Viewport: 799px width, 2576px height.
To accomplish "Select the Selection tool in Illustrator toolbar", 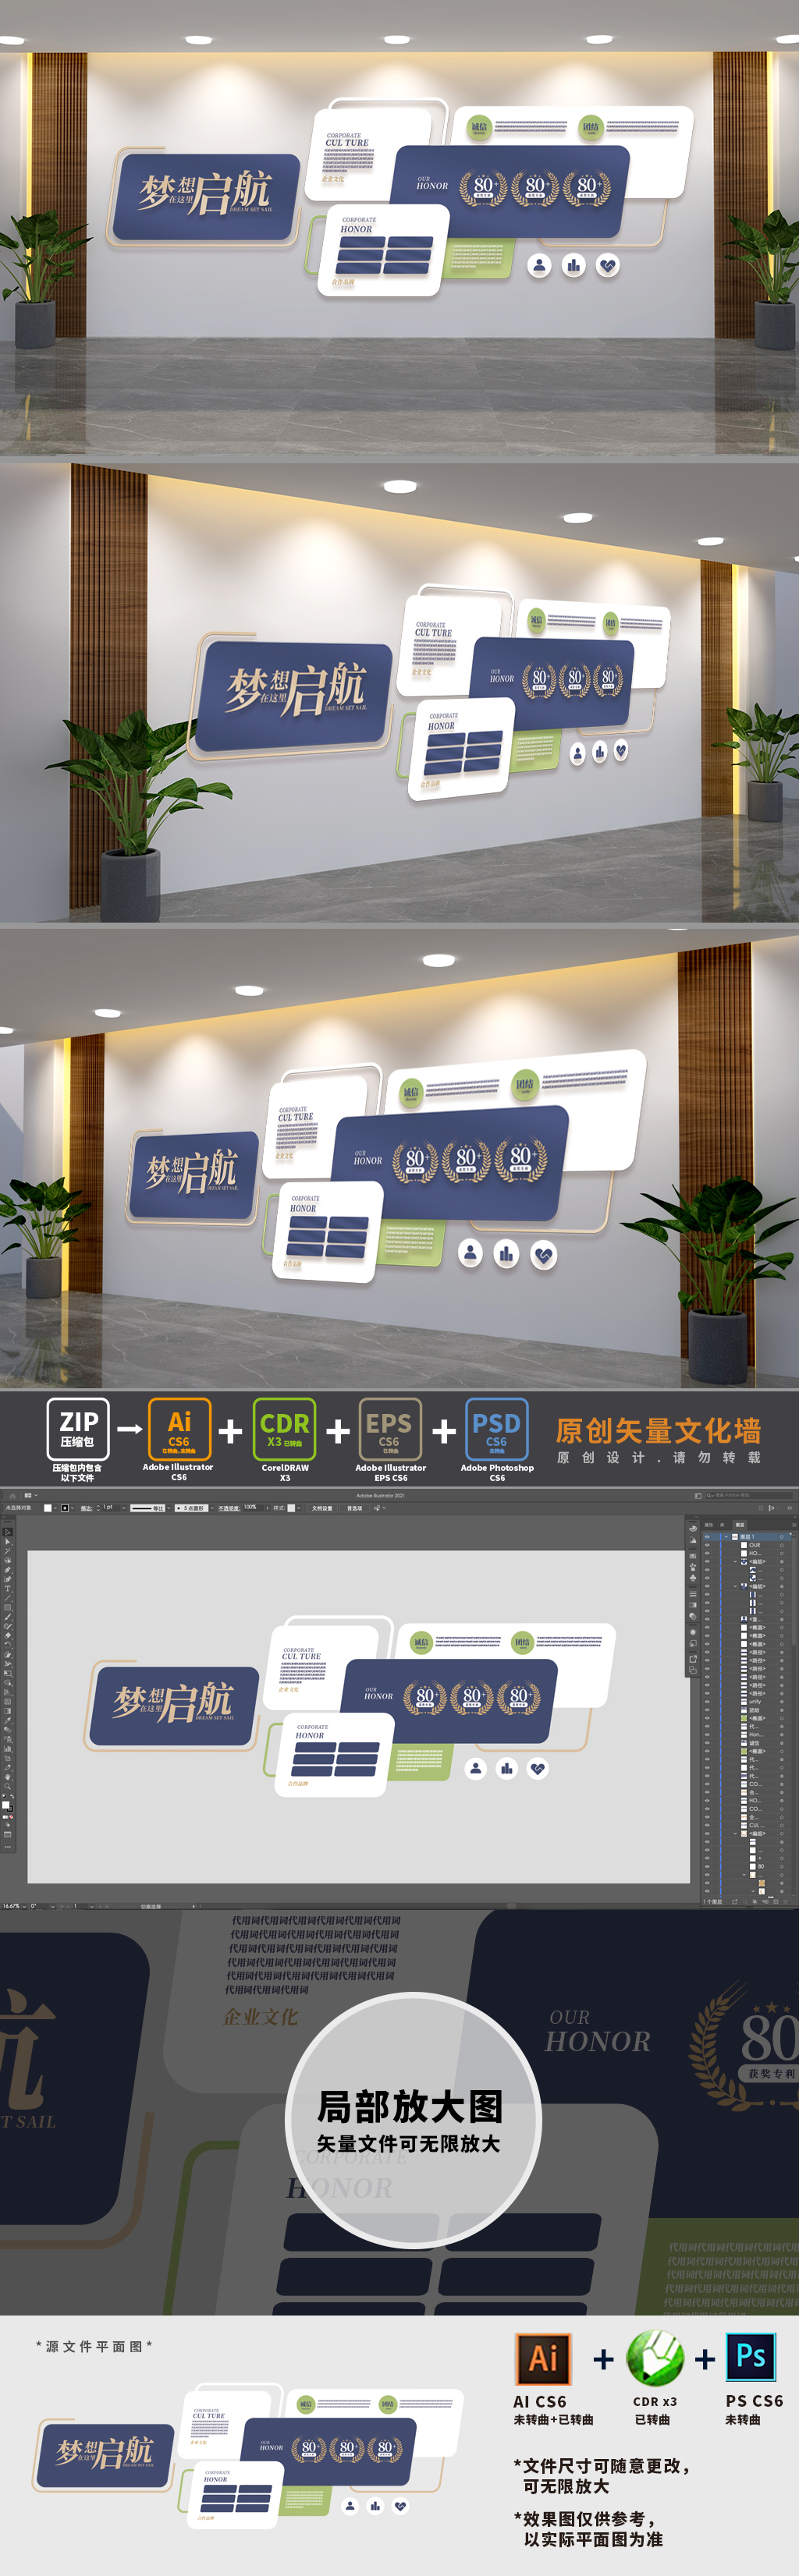I will [8, 1533].
